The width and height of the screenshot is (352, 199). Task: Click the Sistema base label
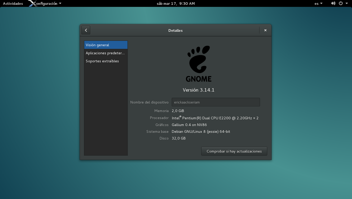157,132
